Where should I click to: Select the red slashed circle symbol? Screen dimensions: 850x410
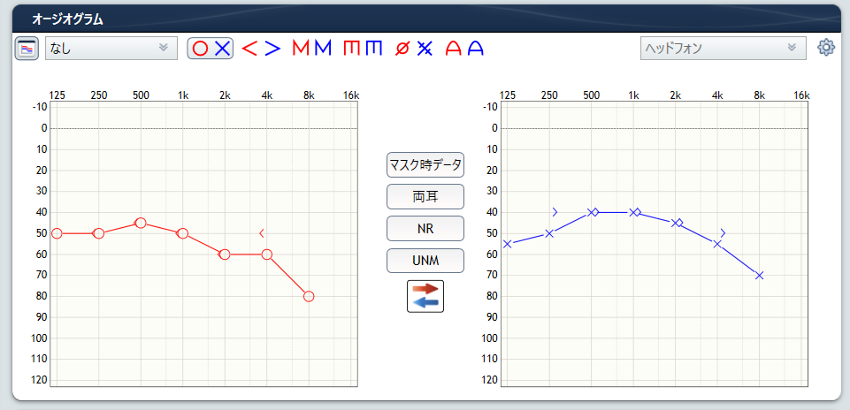[x=402, y=49]
